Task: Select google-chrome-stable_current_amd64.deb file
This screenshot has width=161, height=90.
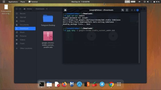Action: [x=48, y=39]
